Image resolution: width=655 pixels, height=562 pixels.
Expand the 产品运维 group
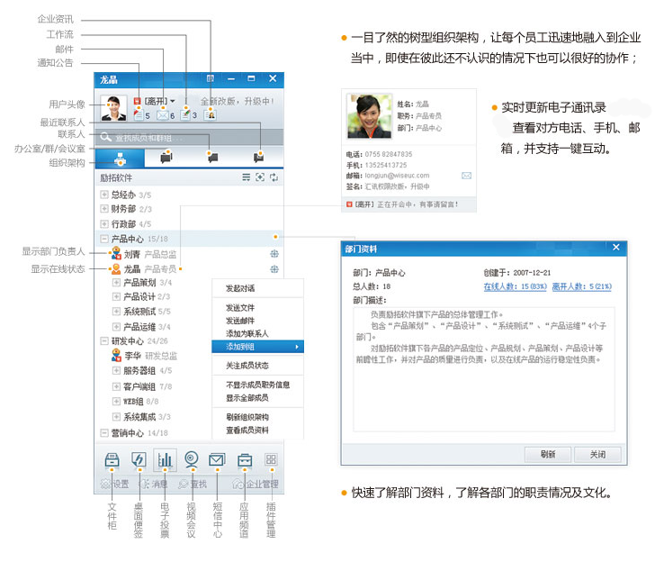(116, 326)
